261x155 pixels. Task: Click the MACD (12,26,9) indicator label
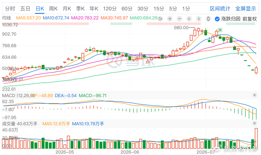point(18,96)
